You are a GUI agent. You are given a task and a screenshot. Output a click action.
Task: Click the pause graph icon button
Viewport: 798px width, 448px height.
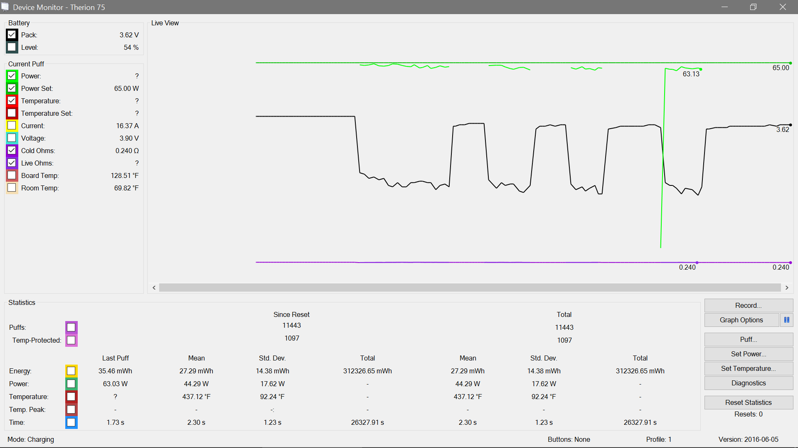coord(786,320)
